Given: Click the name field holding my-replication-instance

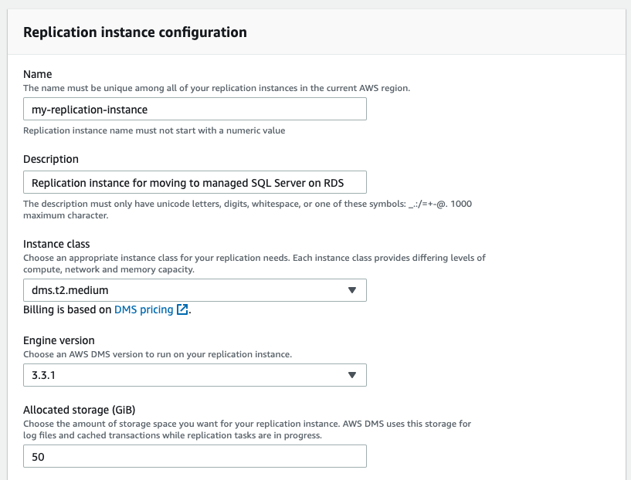Looking at the screenshot, I should 195,109.
